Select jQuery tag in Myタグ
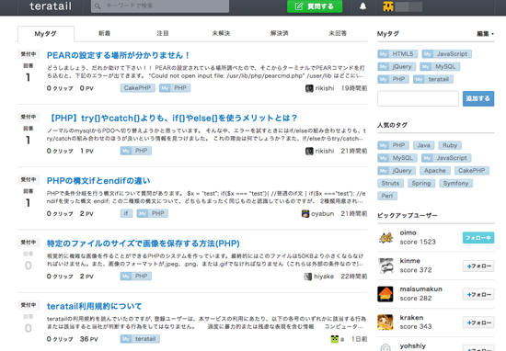Viewport: 506px width, 351px height. (397, 67)
